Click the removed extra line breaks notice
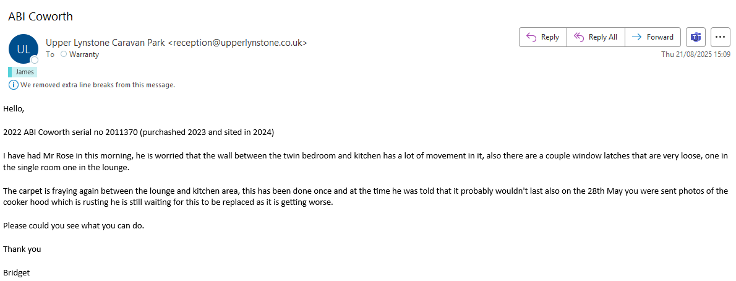Screen dimensions: 736x281 click(x=98, y=85)
